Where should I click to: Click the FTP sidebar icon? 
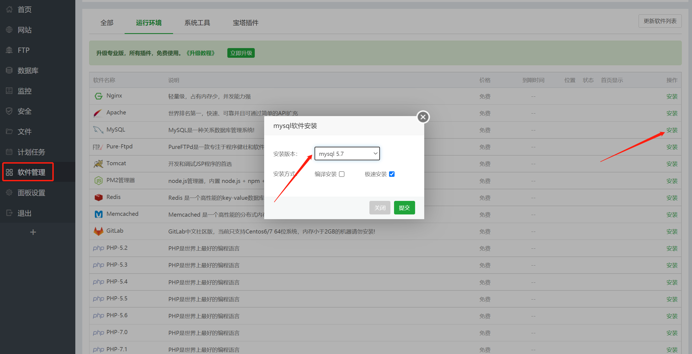coord(9,50)
